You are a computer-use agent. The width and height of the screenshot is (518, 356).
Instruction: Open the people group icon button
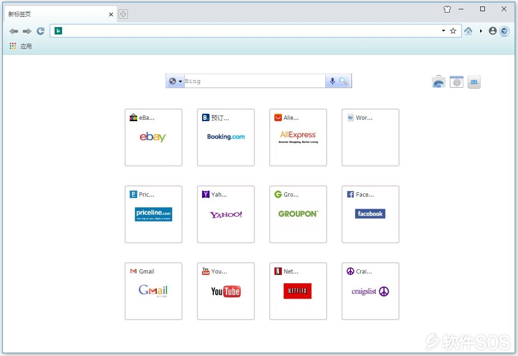click(474, 82)
